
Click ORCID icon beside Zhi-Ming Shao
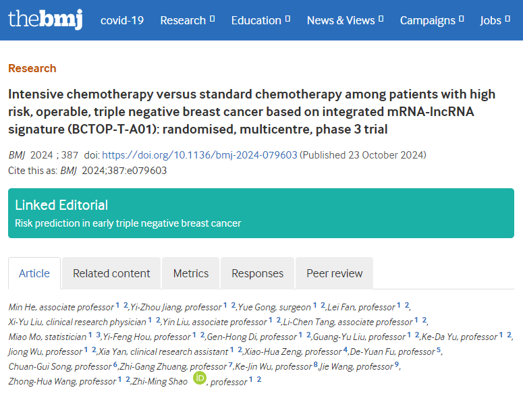coord(200,378)
